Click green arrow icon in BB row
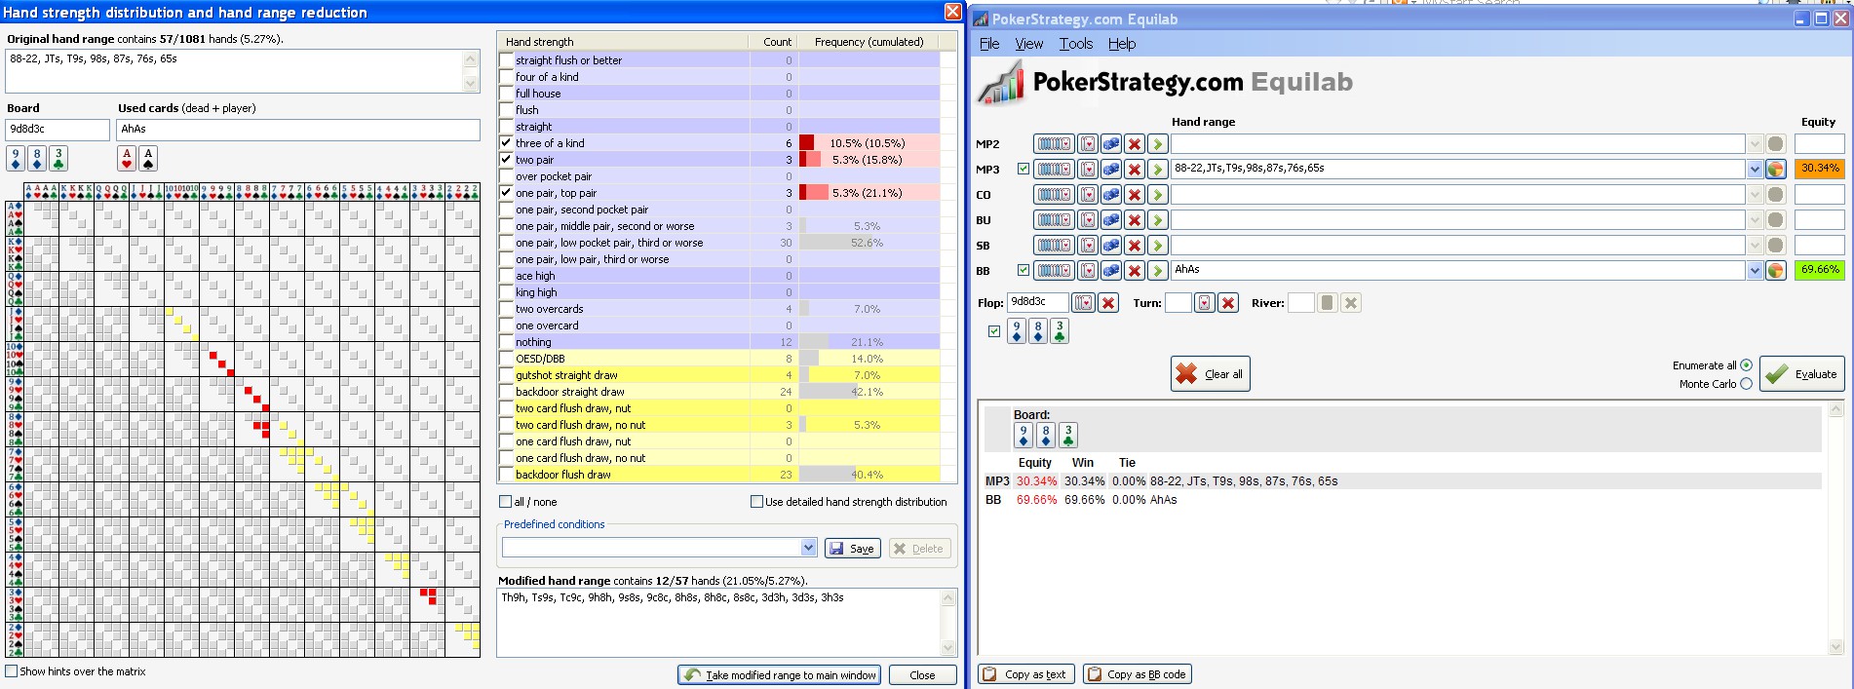This screenshot has width=1854, height=689. [1157, 270]
